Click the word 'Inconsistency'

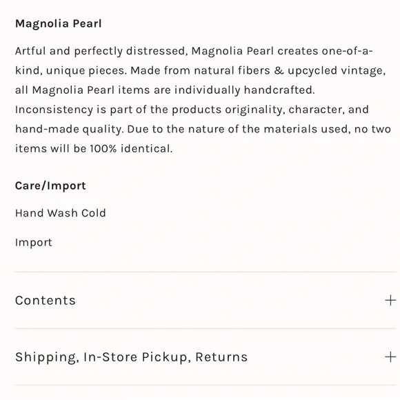[x=54, y=110]
